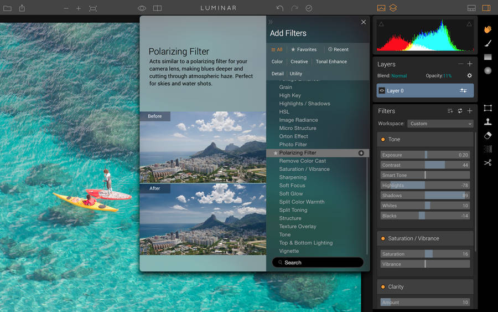The width and height of the screenshot is (498, 312).
Task: Switch to the Recent tab
Action: tap(338, 50)
